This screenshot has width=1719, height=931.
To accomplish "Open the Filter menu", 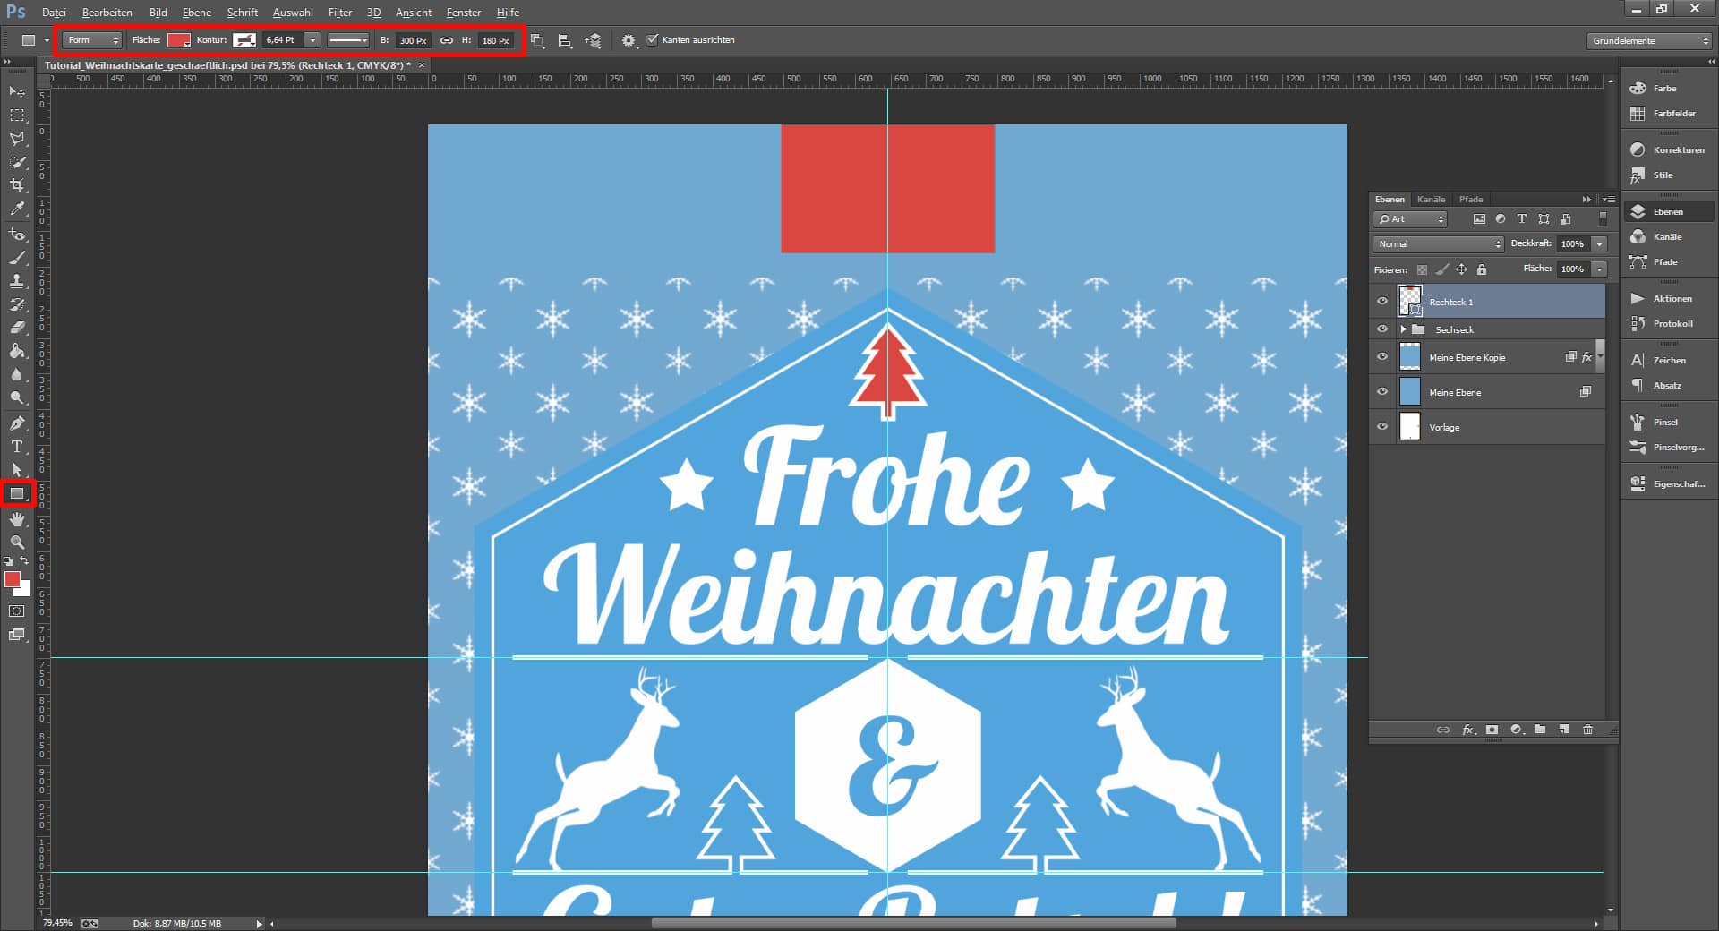I will [x=340, y=12].
